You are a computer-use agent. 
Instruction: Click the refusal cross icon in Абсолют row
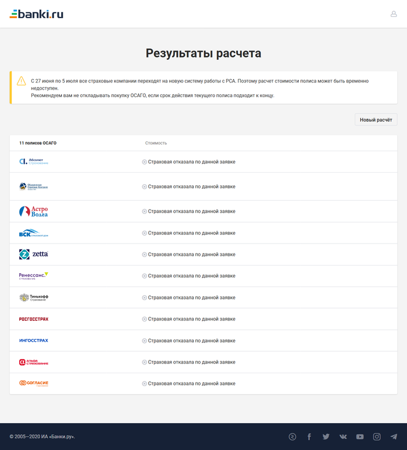[144, 162]
